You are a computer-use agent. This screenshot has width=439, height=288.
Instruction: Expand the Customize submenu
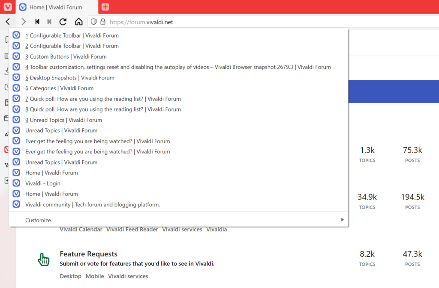pyautogui.click(x=179, y=220)
